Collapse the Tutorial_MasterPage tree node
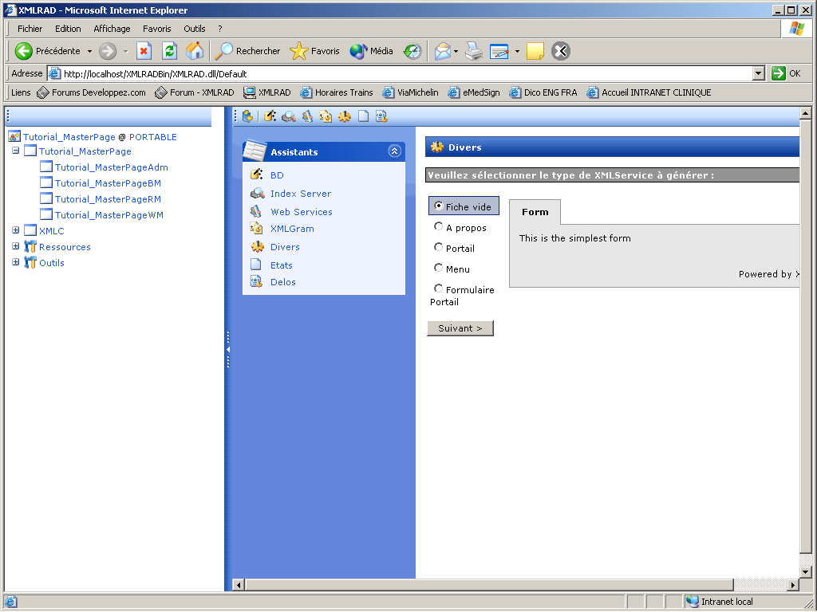 click(16, 151)
